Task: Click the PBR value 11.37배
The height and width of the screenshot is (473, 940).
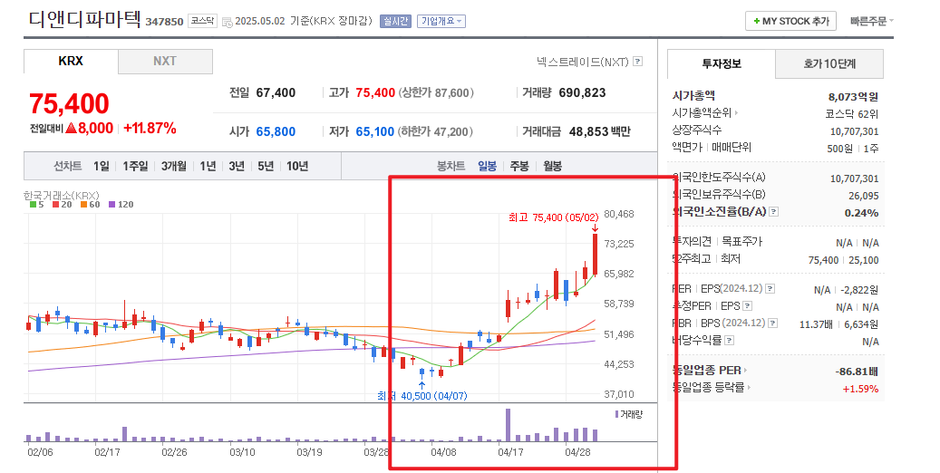Action: tap(816, 323)
